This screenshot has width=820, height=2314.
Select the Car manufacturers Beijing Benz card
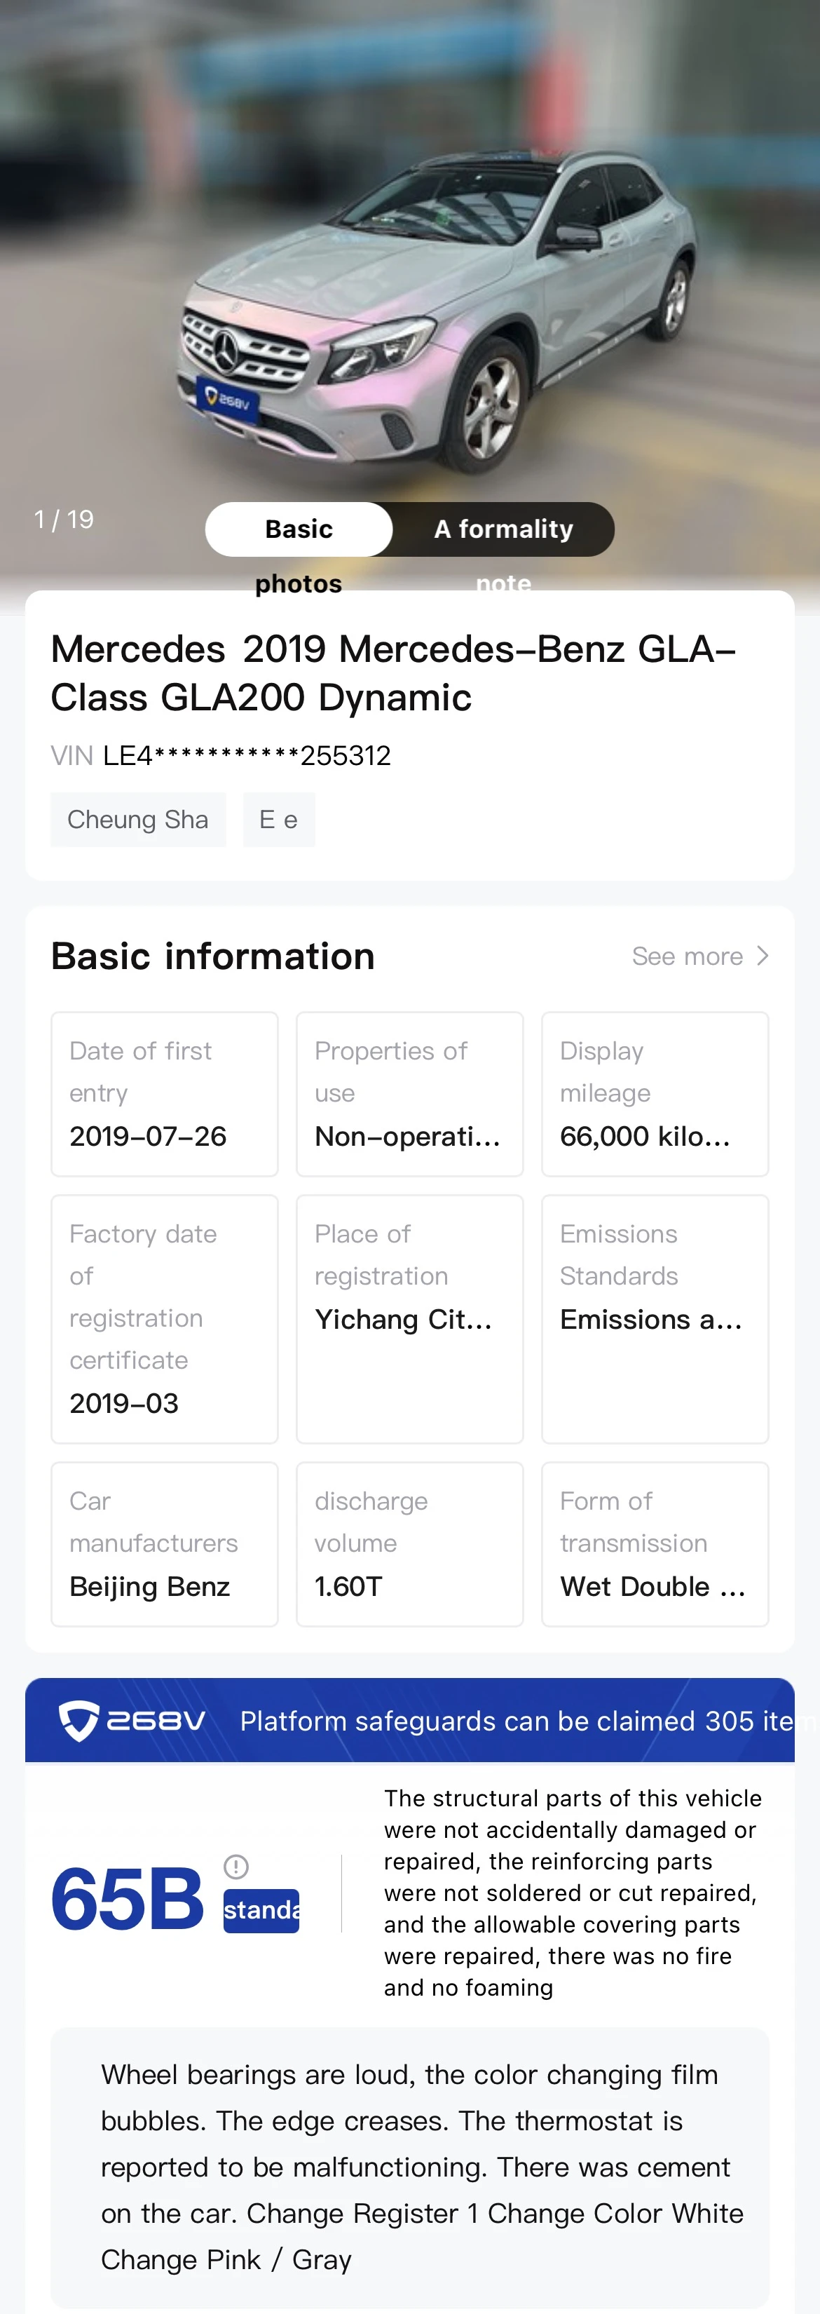coord(165,1544)
